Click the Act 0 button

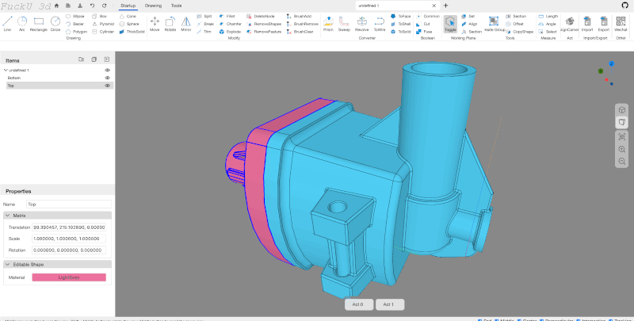[357, 304]
